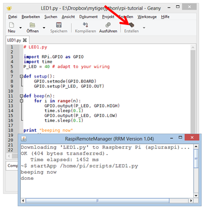Click RaspiRemoteManager vertical scrollbar thumb
The width and height of the screenshot is (205, 208).
tap(196, 159)
